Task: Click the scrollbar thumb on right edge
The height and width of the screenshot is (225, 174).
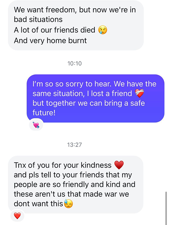Action: tap(166, 208)
